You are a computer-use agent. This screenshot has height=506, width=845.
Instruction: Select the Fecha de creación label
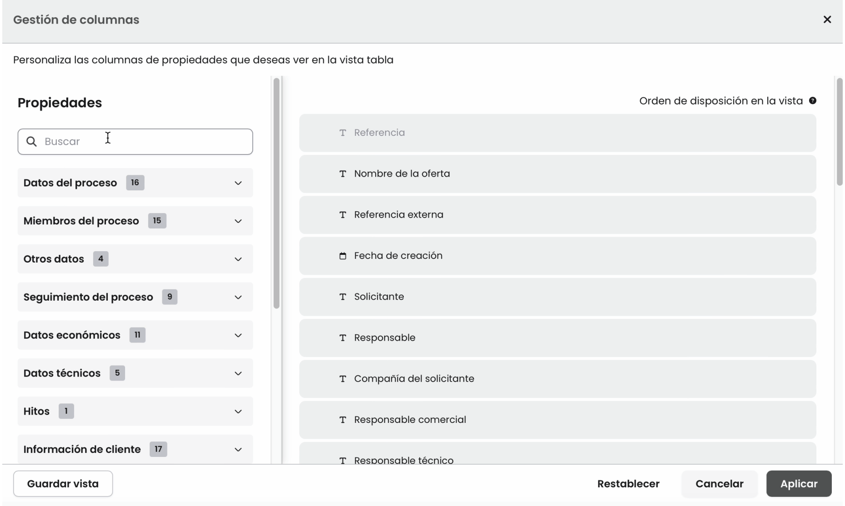tap(398, 256)
